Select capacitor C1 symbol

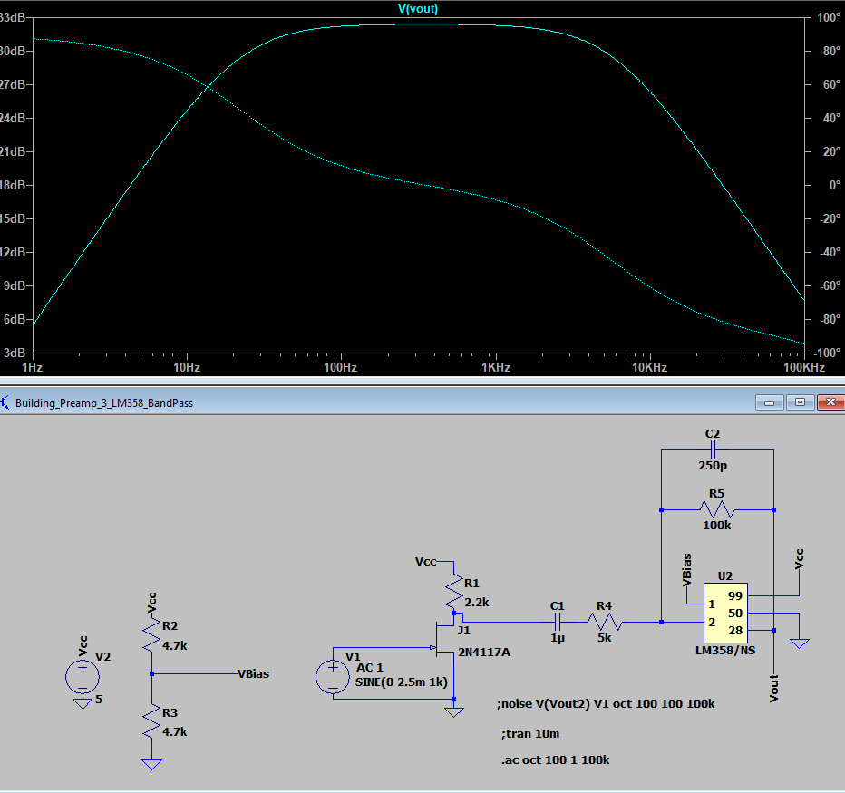tap(558, 623)
